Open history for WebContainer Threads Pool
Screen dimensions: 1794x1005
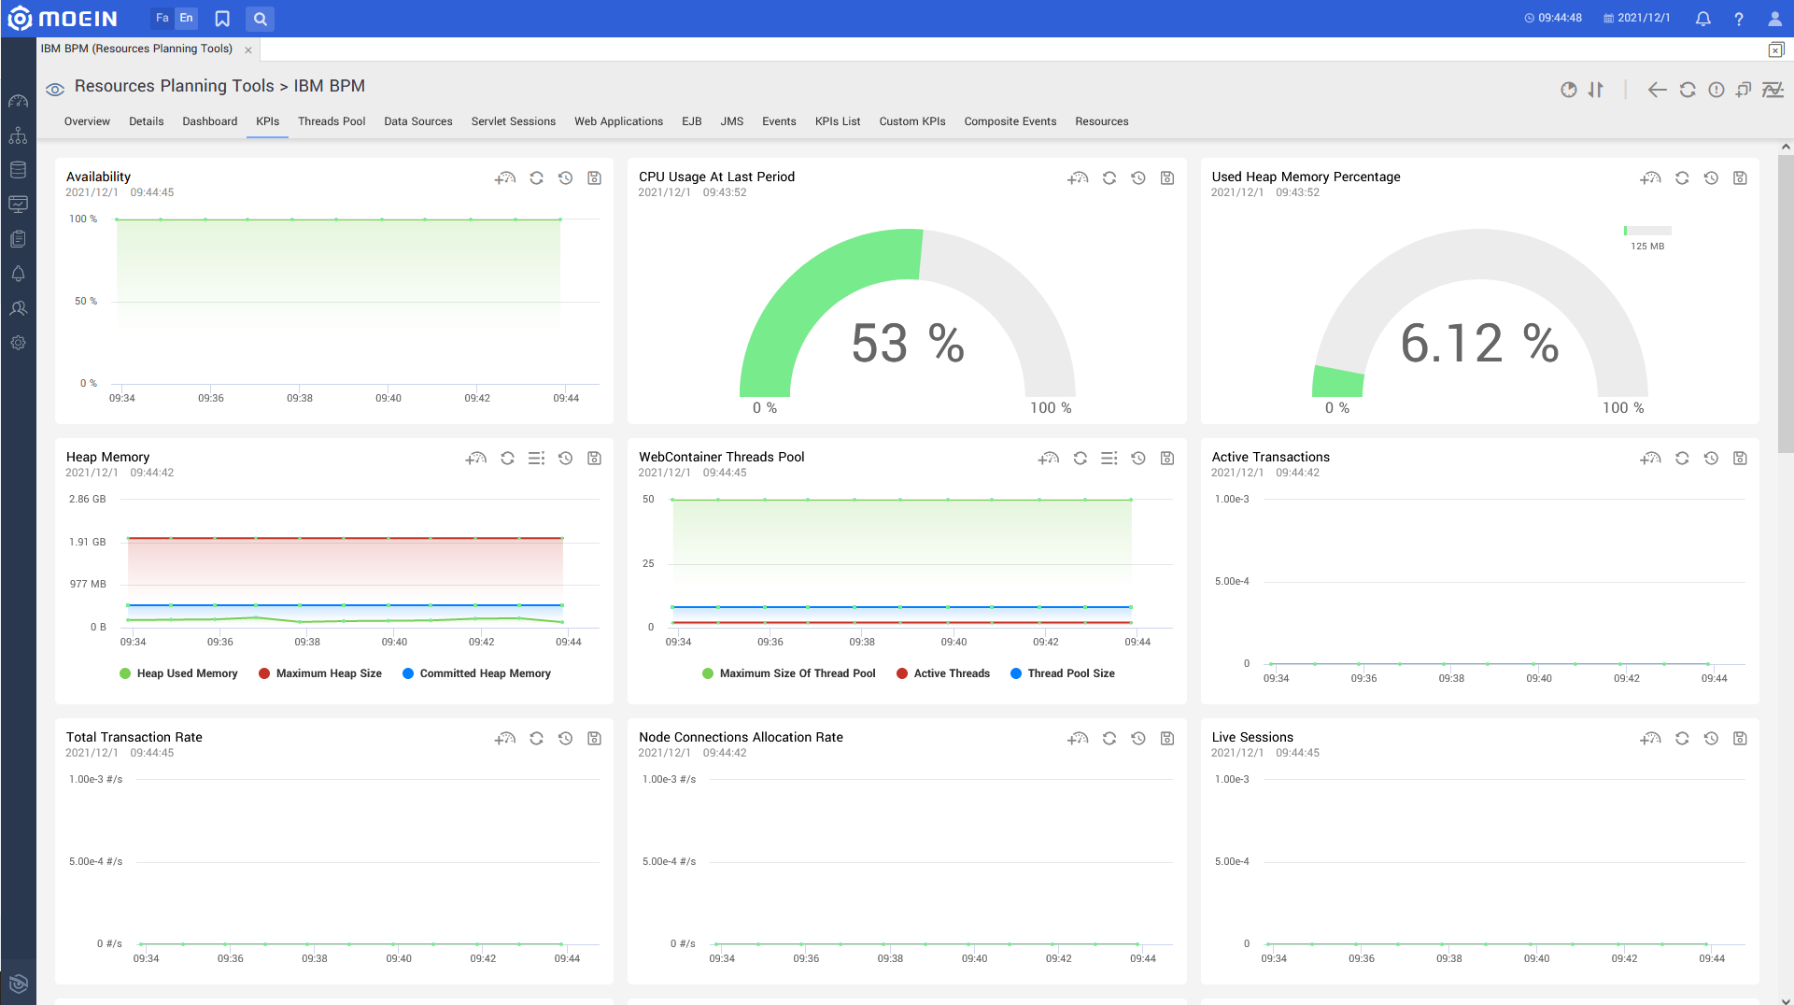click(x=1137, y=459)
